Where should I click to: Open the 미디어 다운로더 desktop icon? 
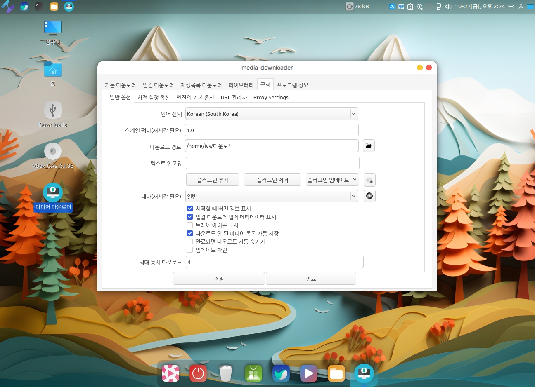click(x=53, y=193)
